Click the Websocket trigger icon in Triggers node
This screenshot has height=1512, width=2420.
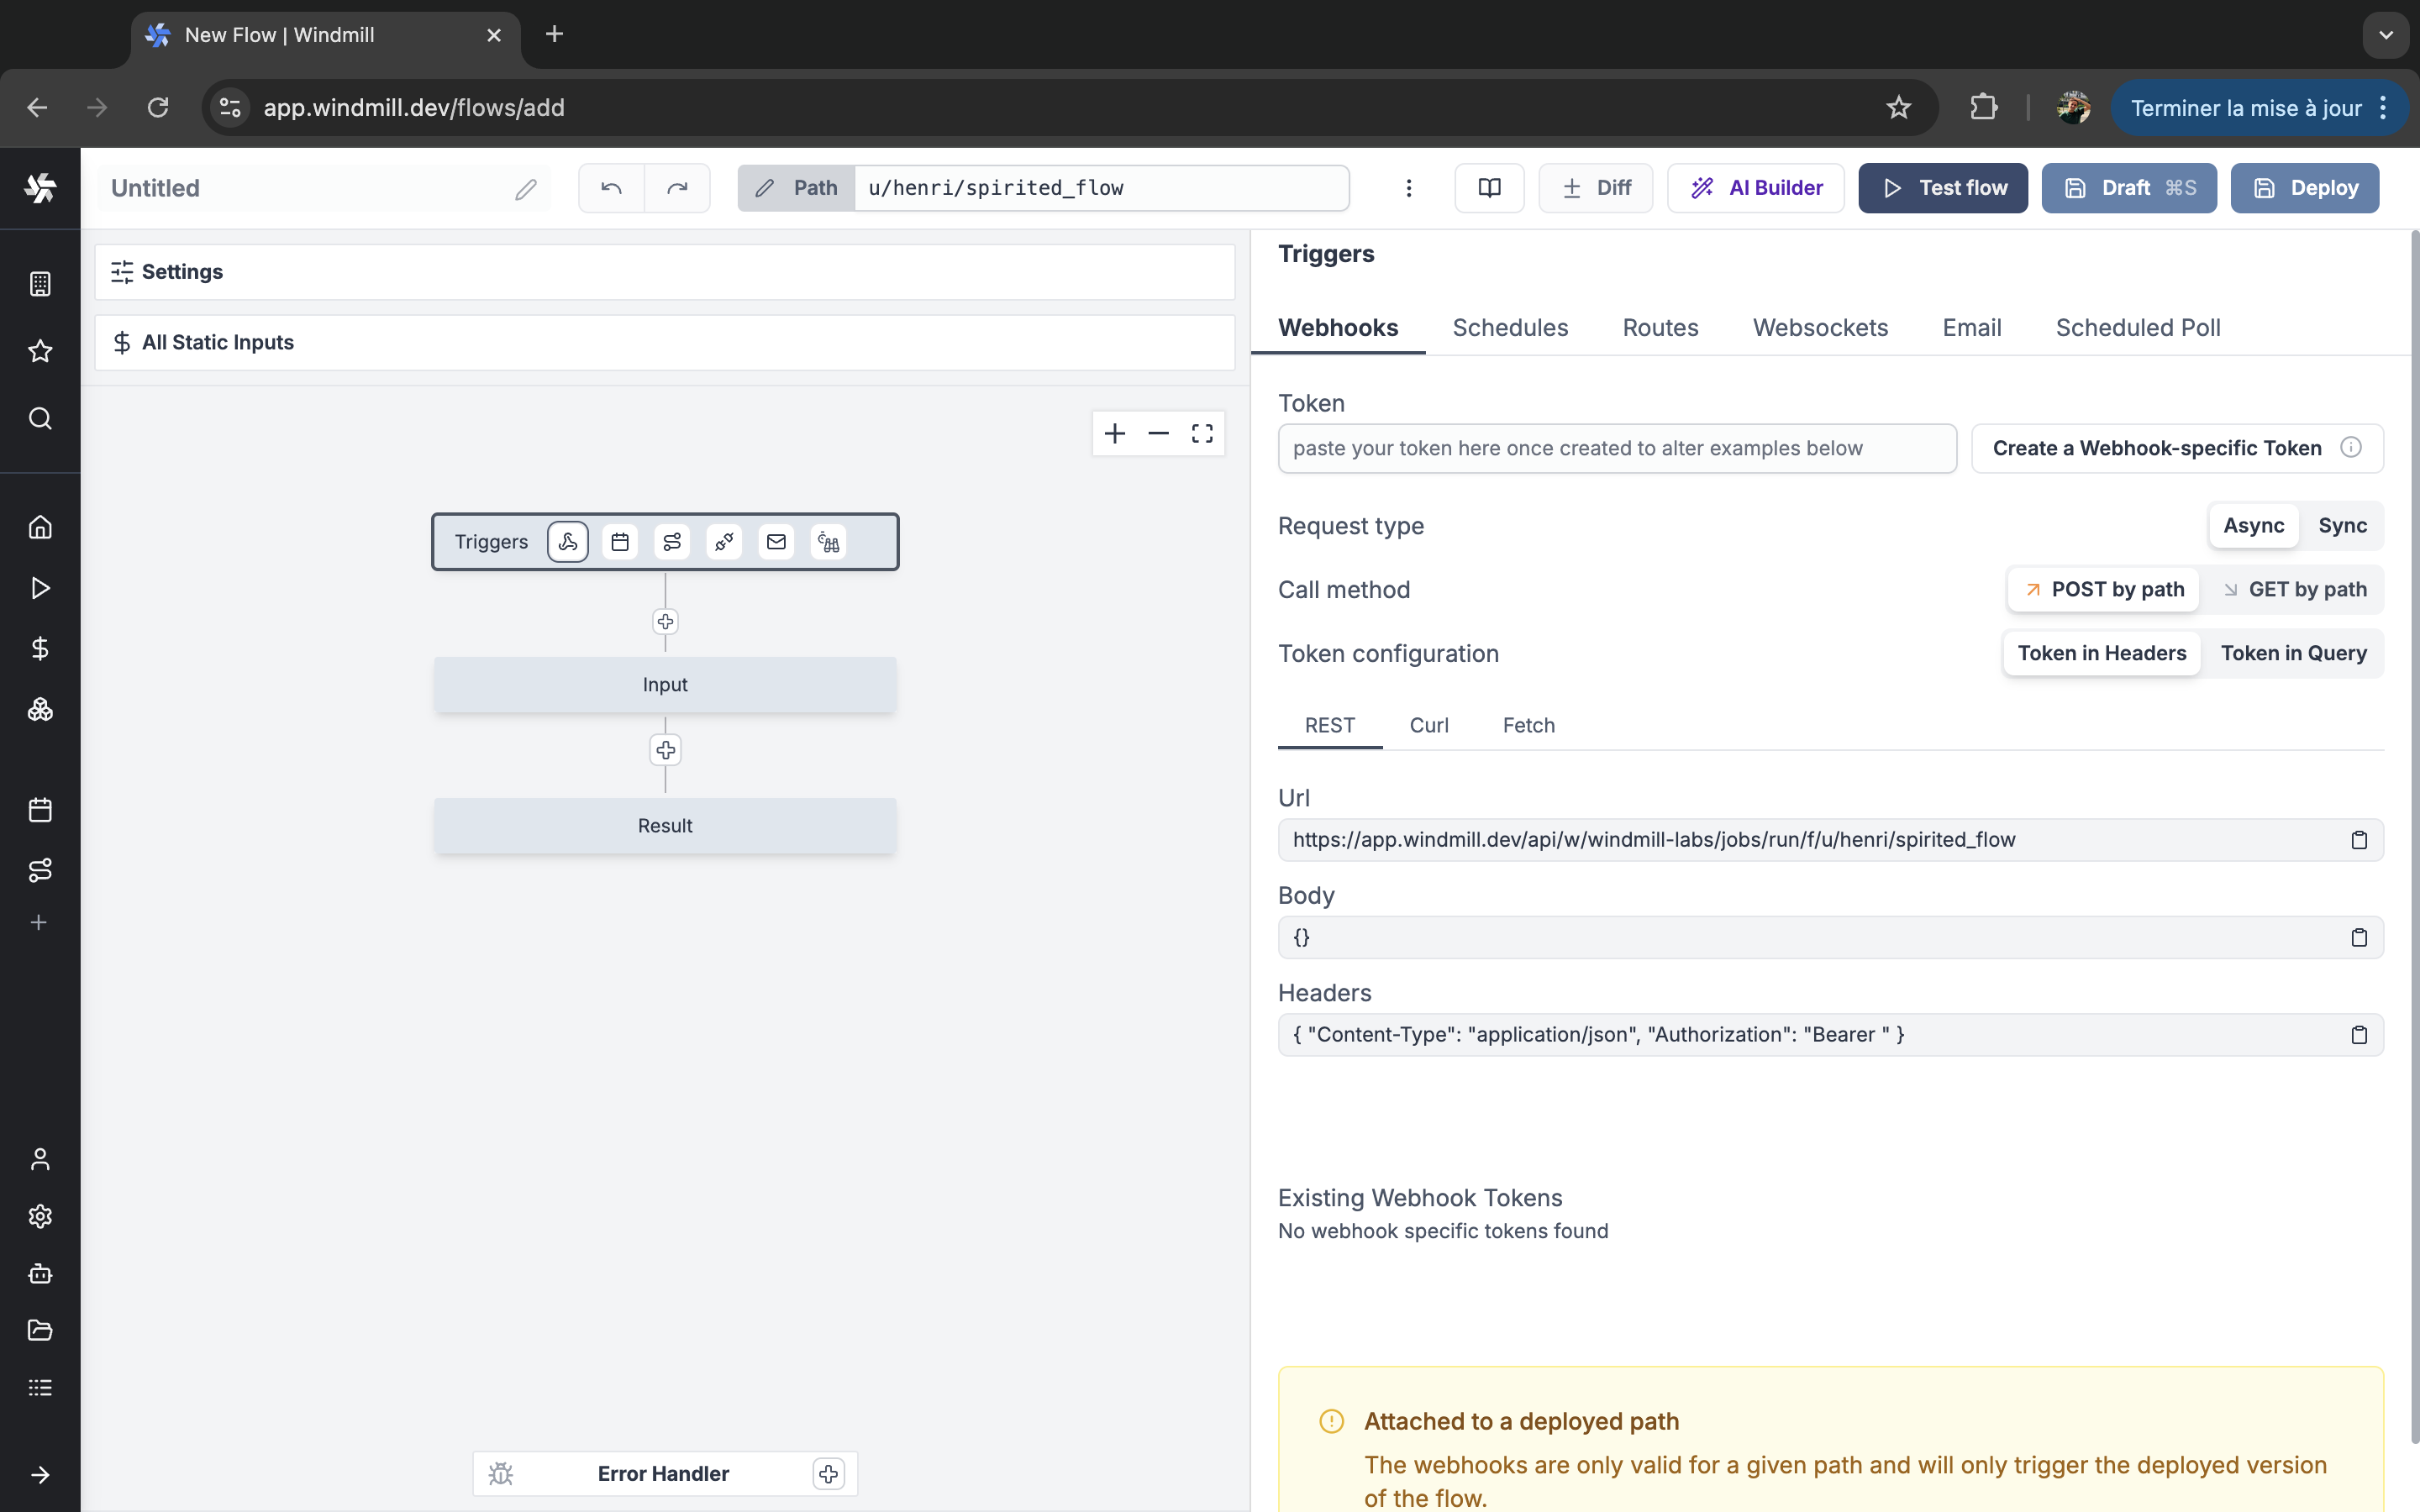[724, 542]
